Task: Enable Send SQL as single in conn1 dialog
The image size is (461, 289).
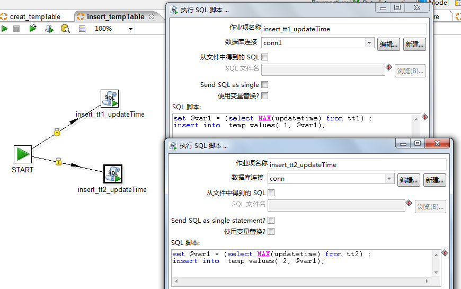Action: pos(264,85)
